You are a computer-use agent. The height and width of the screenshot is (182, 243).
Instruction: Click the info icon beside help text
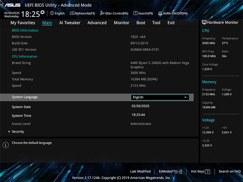click(x=6, y=145)
